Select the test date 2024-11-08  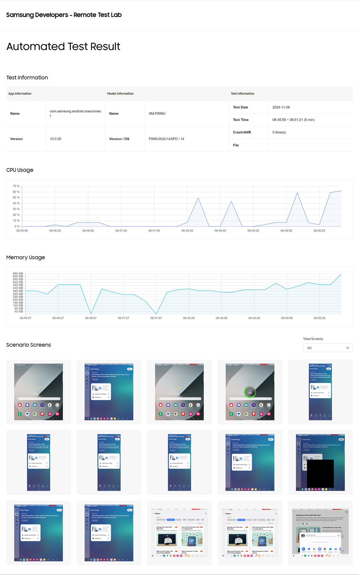pyautogui.click(x=281, y=107)
